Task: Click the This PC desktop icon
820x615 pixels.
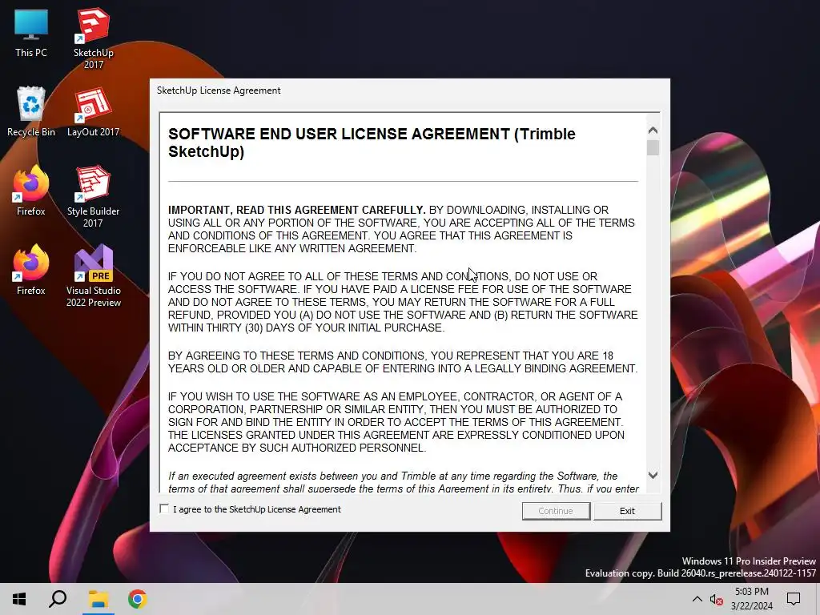Action: pyautogui.click(x=31, y=34)
